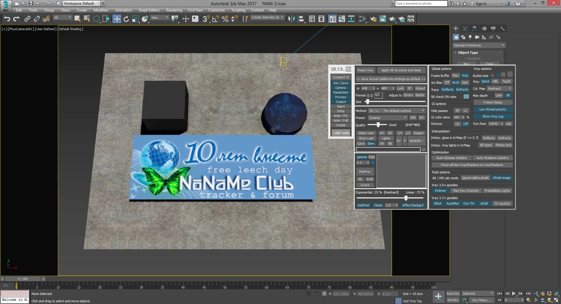Open the Preset Exterior dropdown
The image size is (561, 304).
388,118
